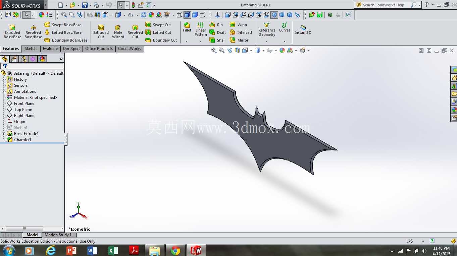Click the New document icon
Screen dimensions: 457x256
tap(60, 5)
